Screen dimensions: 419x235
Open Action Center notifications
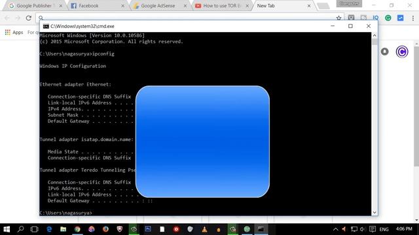pyautogui.click(x=373, y=229)
